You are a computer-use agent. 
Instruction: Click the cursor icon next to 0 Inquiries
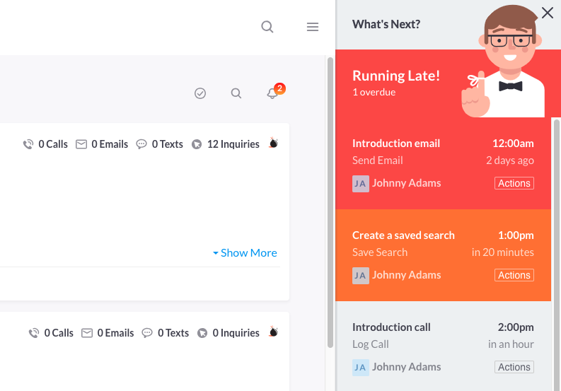click(x=202, y=333)
